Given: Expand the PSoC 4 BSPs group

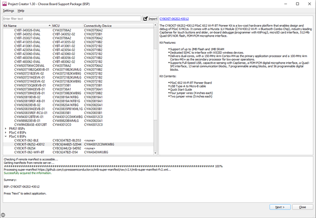Looking at the screenshot, I should pyautogui.click(x=6, y=132).
